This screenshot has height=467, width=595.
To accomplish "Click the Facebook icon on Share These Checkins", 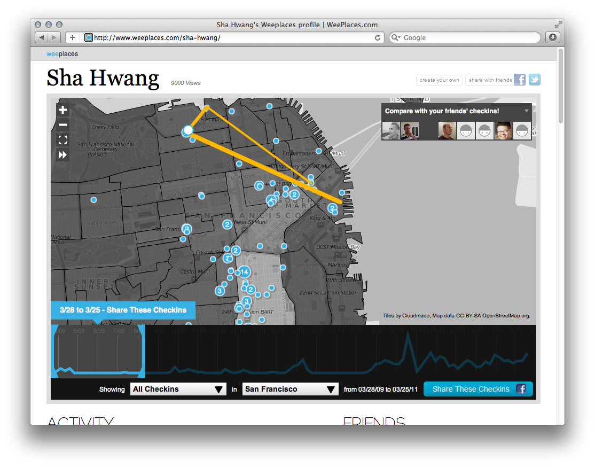I will tap(522, 389).
